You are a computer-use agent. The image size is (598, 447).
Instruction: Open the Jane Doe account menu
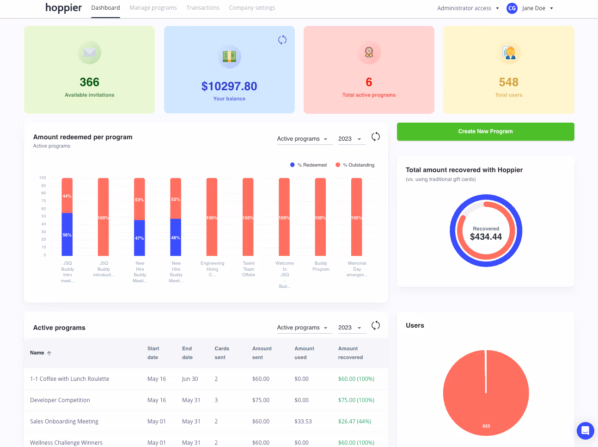[537, 8]
